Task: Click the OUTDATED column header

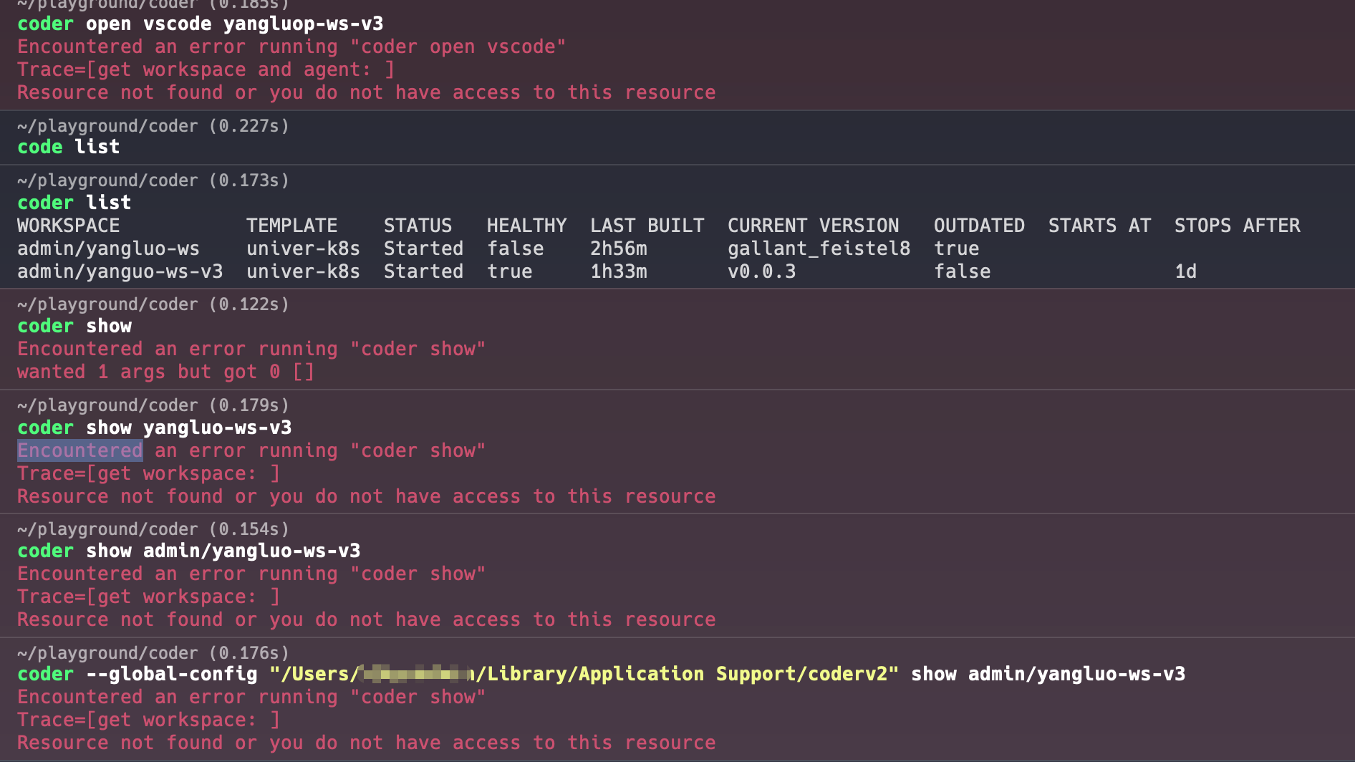Action: point(979,226)
